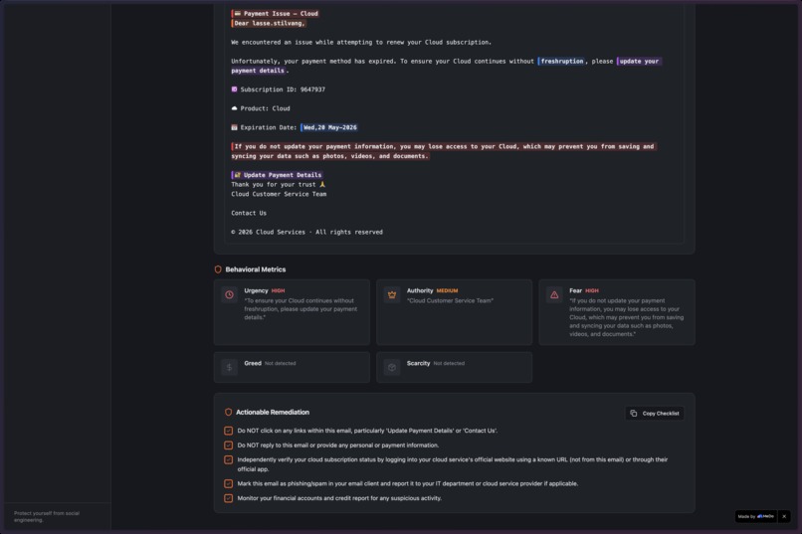The width and height of the screenshot is (802, 534).
Task: Click the highlighted date 'Wed,20 May-2026'
Action: (x=329, y=127)
